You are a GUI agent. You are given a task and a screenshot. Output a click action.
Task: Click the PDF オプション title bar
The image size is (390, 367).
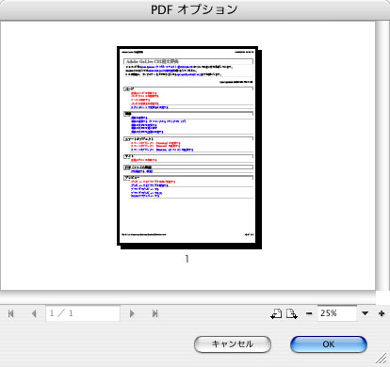click(x=195, y=9)
